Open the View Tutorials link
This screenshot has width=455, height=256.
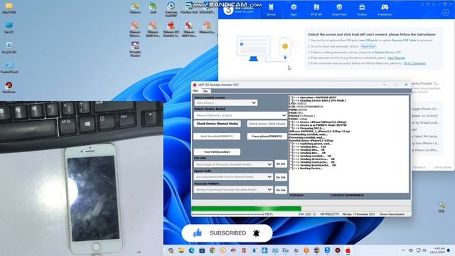pos(396,58)
